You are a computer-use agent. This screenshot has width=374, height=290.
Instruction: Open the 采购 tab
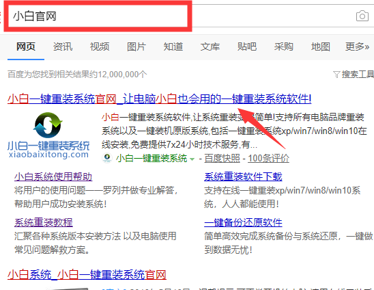click(284, 47)
